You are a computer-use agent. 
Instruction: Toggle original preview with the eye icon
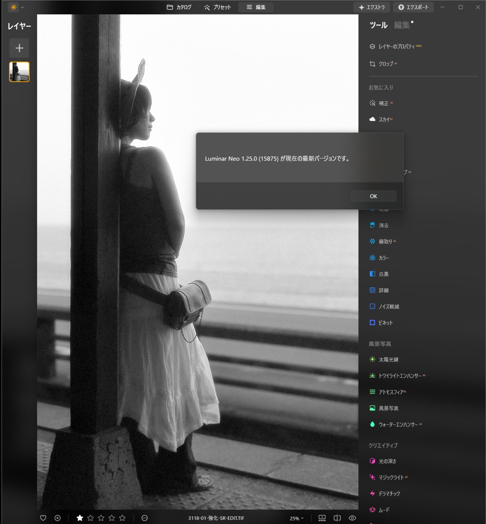click(x=351, y=518)
